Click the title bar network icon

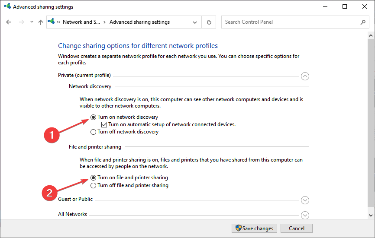point(7,6)
